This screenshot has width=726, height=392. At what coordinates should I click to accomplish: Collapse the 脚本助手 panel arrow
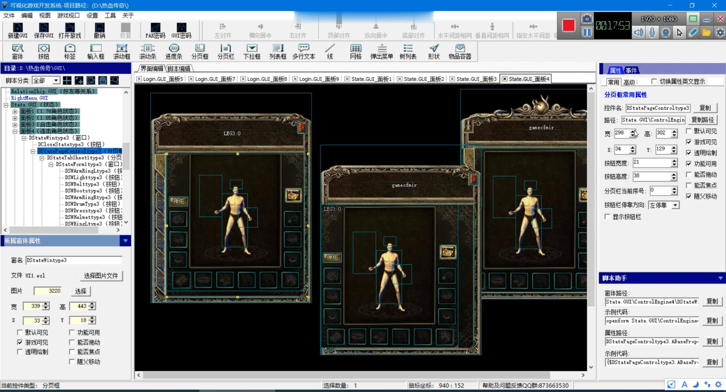point(720,278)
